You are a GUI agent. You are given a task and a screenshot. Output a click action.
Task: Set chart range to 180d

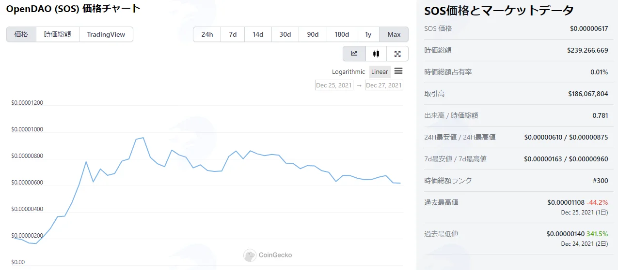coord(342,34)
